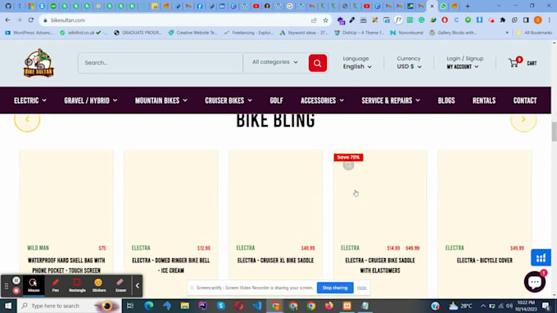Viewport: 557px width, 313px height.
Task: Open the Language English selector
Action: (357, 67)
